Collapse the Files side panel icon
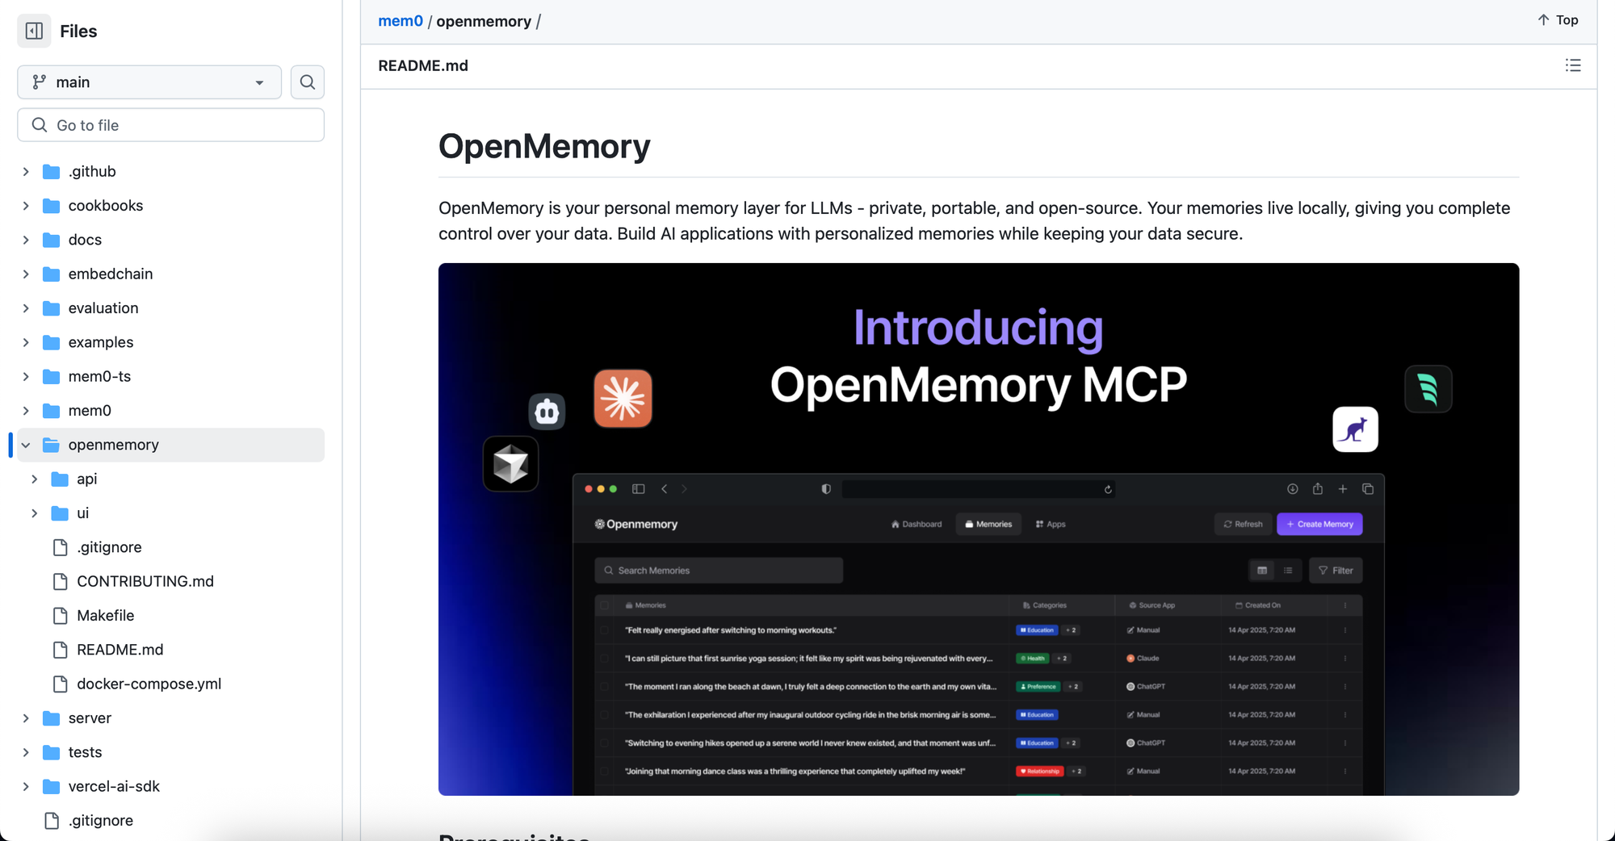Viewport: 1615px width, 841px height. pyautogui.click(x=34, y=31)
